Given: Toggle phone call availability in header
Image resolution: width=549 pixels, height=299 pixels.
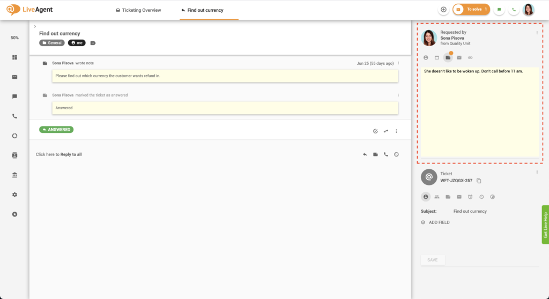Looking at the screenshot, I should (x=514, y=10).
